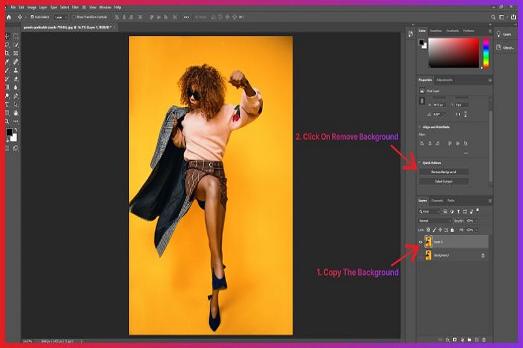Open the Search icon at top right

coord(493,18)
